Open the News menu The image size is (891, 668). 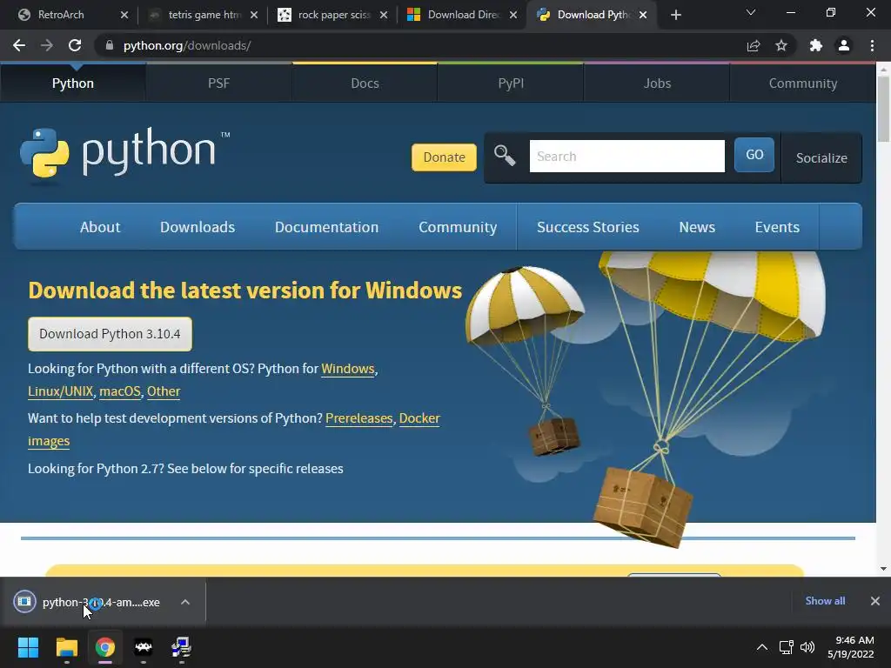tap(697, 227)
